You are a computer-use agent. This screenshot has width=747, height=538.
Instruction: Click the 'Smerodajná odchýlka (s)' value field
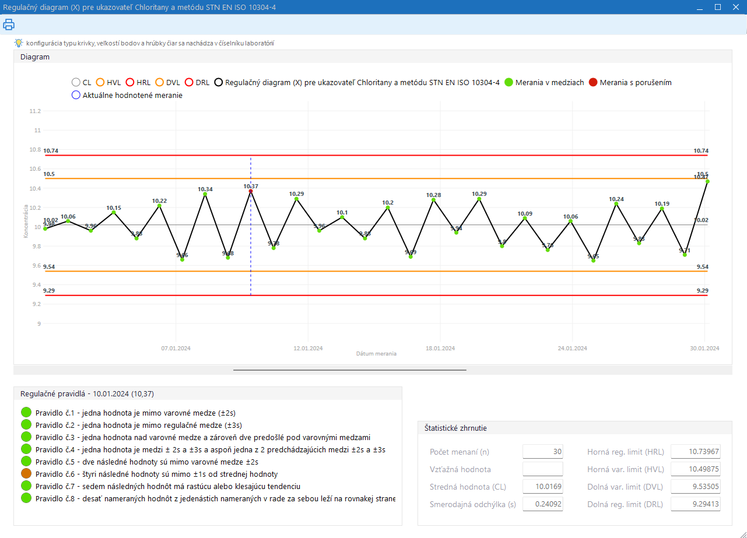tap(542, 504)
